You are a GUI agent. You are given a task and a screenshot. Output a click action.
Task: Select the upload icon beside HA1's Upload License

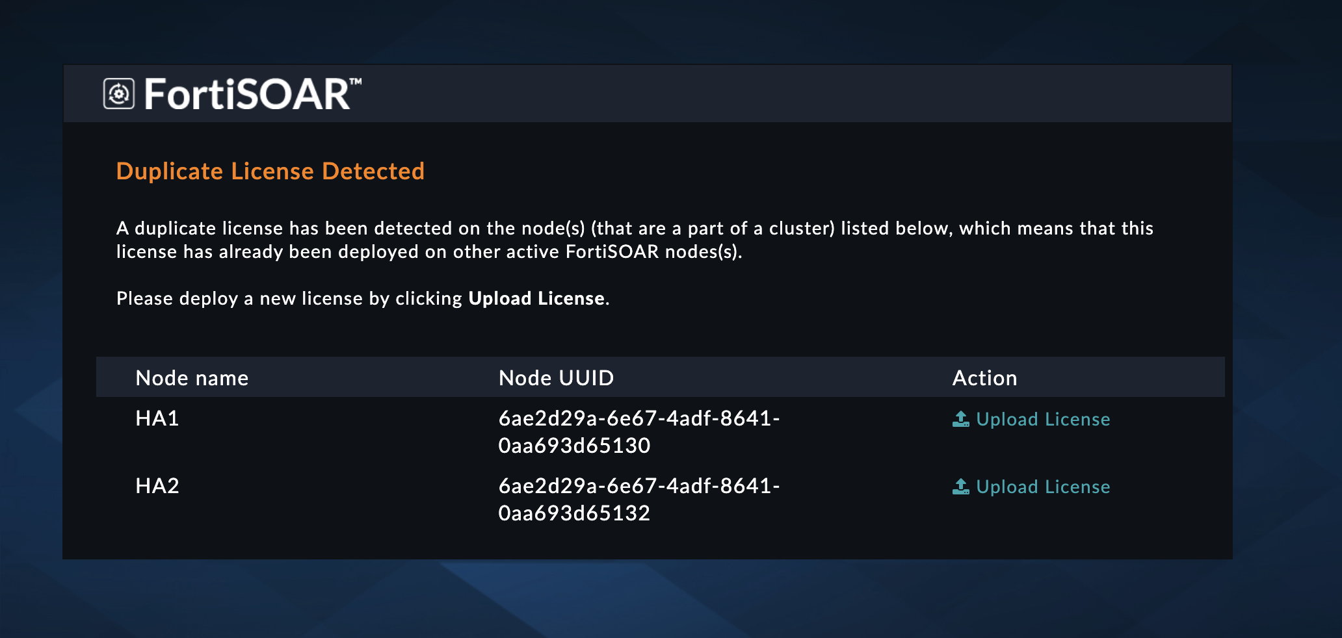point(960,419)
